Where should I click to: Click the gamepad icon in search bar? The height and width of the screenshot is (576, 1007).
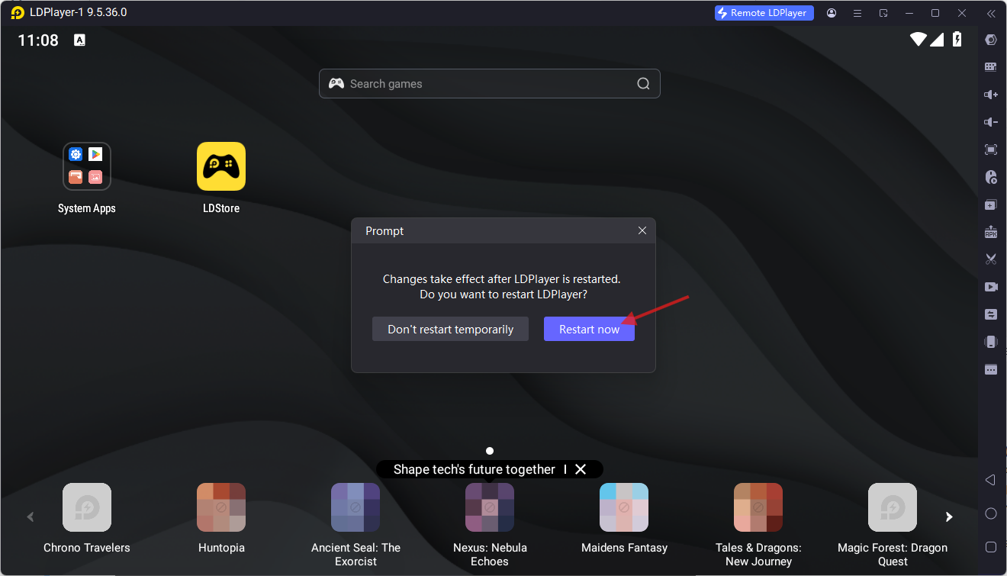(x=336, y=83)
